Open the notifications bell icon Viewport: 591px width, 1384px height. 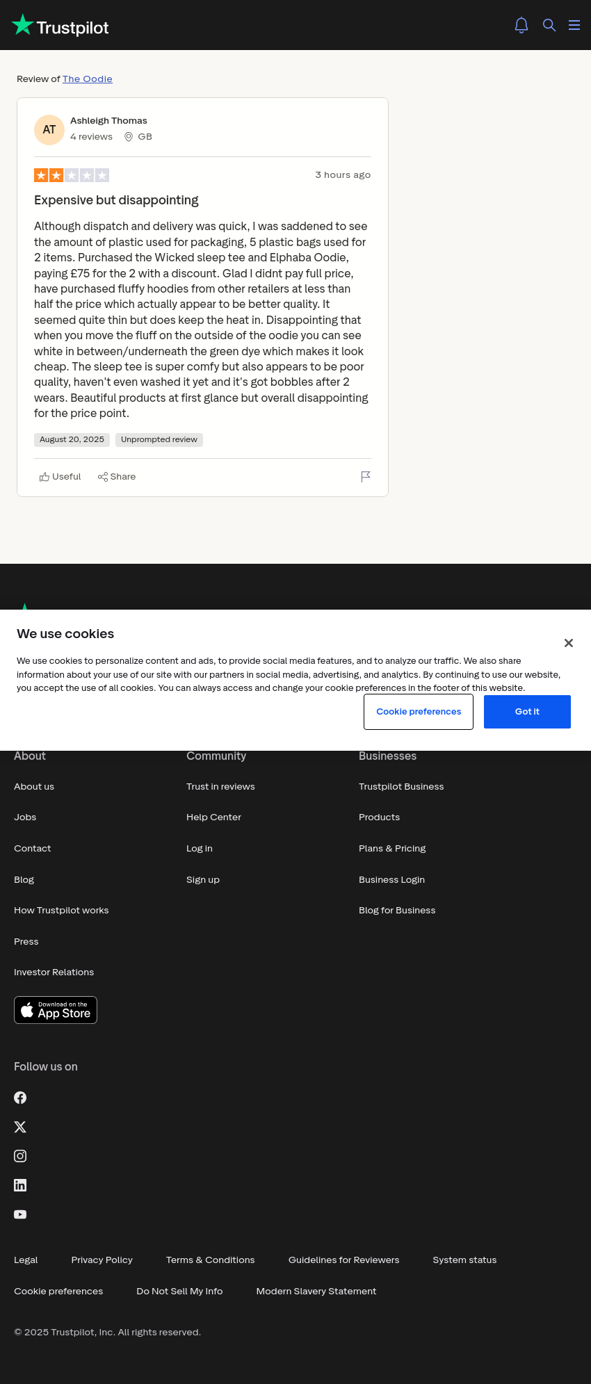[x=521, y=25]
